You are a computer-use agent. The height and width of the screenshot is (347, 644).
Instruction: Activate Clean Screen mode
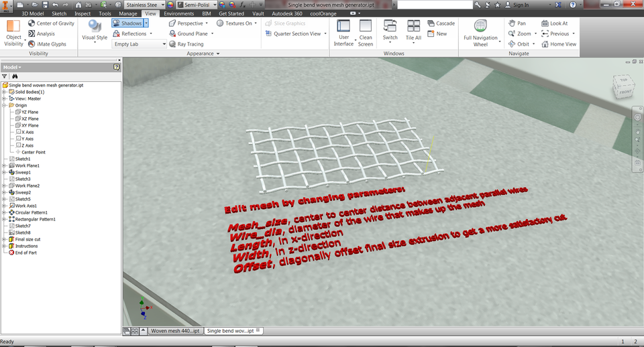[365, 33]
